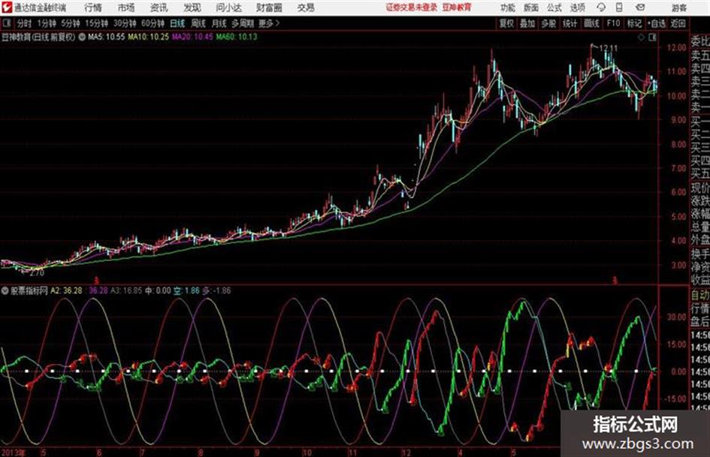This screenshot has height=457, width=710.
Task: Click the mobile phone icon
Action: coord(619,8)
